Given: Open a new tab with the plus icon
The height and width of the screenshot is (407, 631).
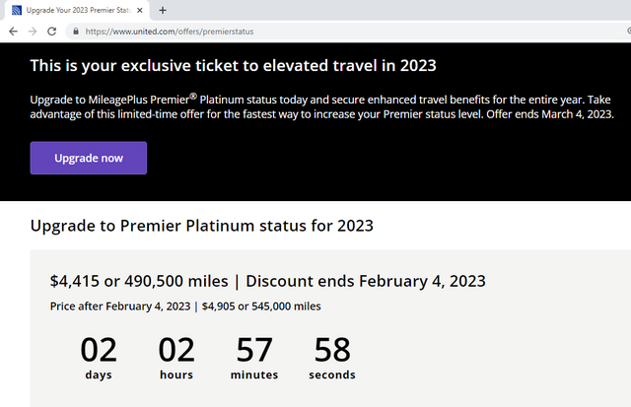Looking at the screenshot, I should click(x=163, y=11).
